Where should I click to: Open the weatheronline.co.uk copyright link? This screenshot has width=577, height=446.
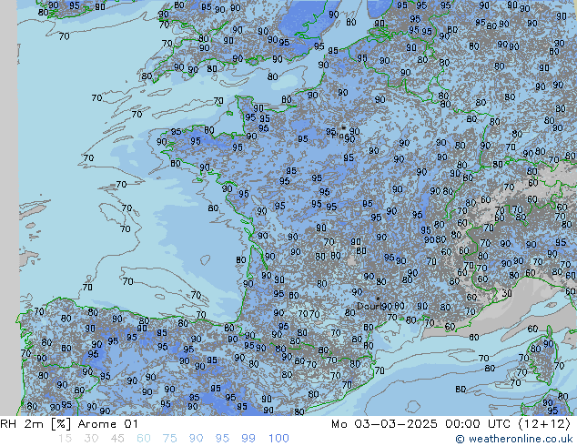point(513,439)
